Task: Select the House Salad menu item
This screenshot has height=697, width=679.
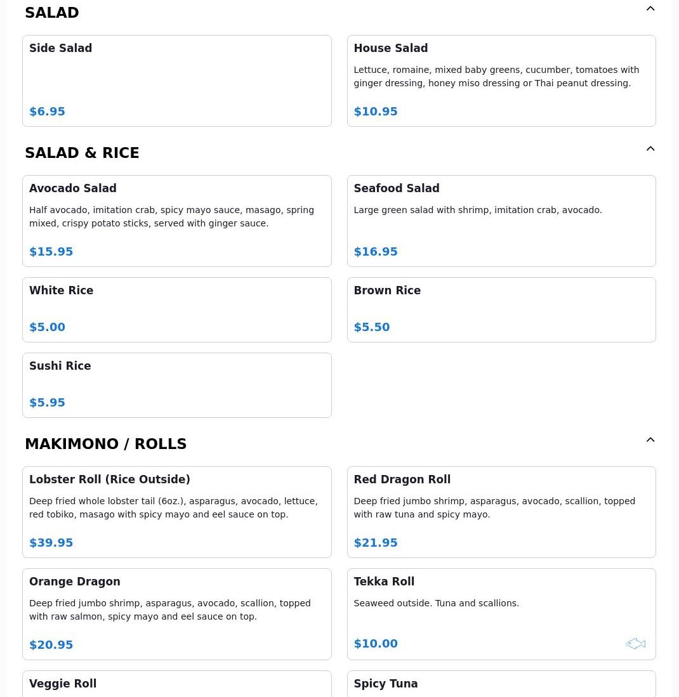Action: pos(501,81)
